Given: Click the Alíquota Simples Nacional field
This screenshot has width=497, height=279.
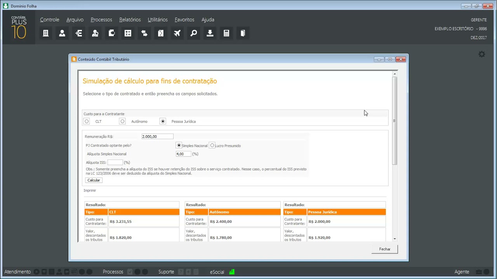Looking at the screenshot, I should click(183, 154).
